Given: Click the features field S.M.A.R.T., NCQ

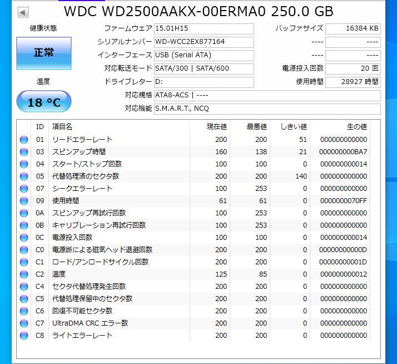Looking at the screenshot, I should 267,109.
